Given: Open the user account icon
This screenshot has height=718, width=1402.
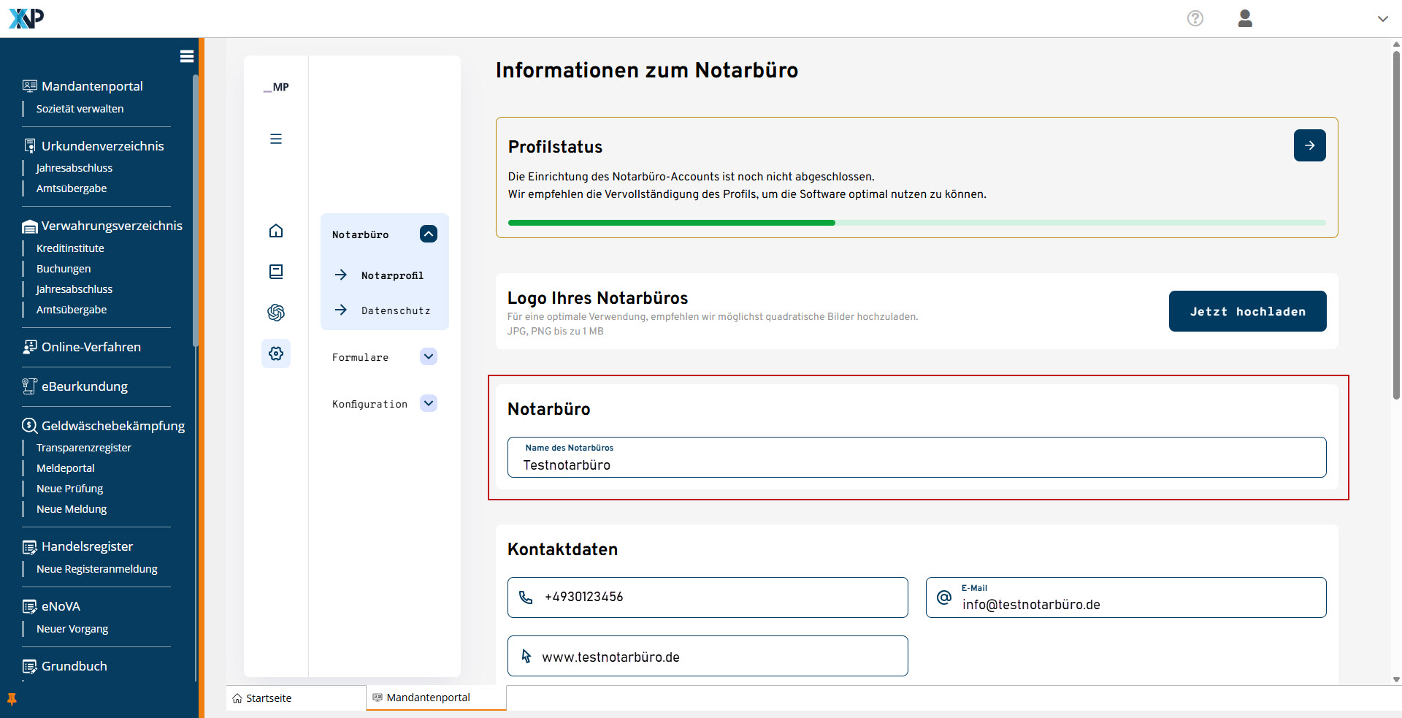Looking at the screenshot, I should coord(1245,18).
